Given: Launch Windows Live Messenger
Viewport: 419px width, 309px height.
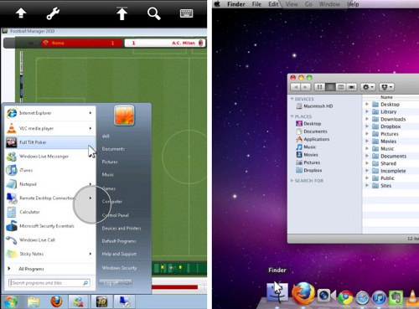Looking at the screenshot, I should (x=50, y=157).
